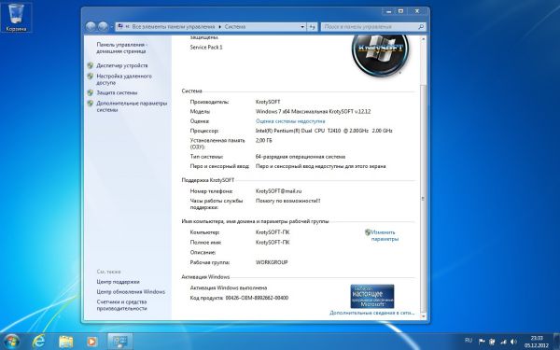Click the volume speaker tray icon
The width and height of the screenshot is (560, 350).
point(514,342)
